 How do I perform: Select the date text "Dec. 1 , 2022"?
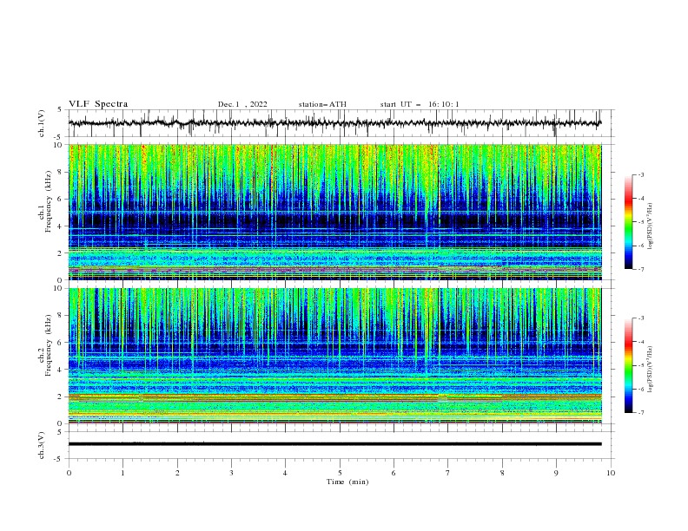242,104
